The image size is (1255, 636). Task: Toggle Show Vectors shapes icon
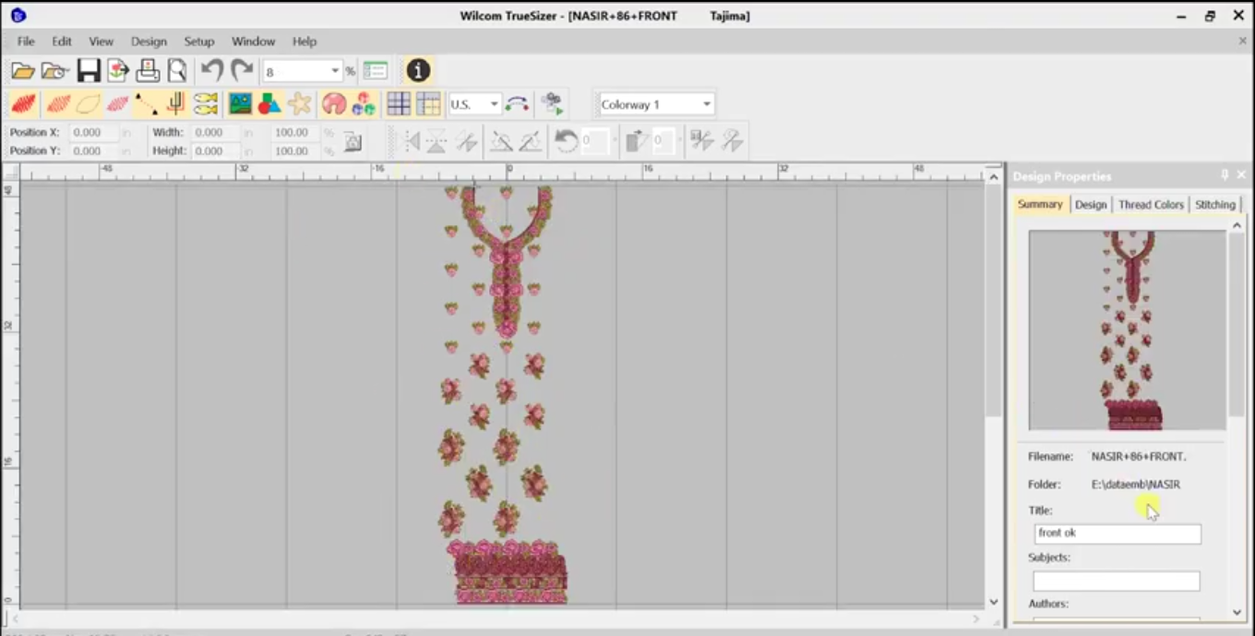point(269,104)
